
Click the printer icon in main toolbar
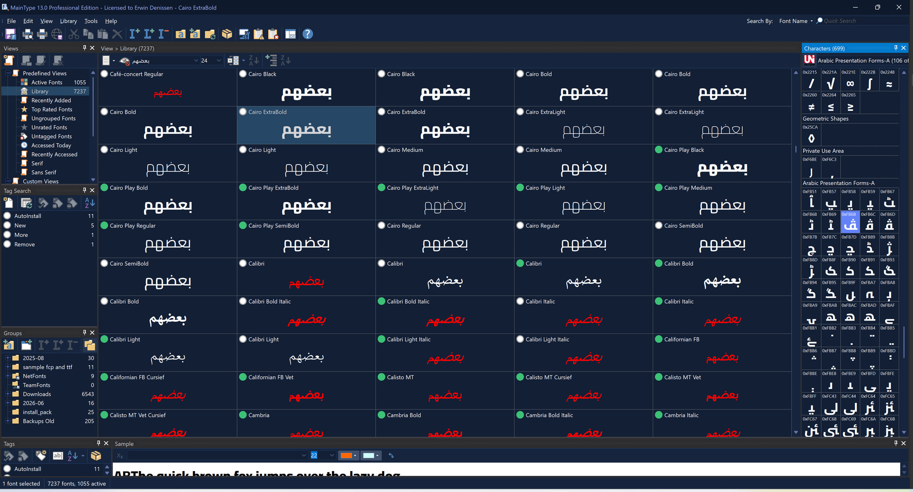pyautogui.click(x=42, y=34)
